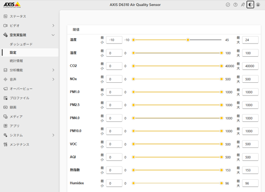Click the メンテナンス sliders icon
The image size is (265, 192).
[x=5, y=144]
